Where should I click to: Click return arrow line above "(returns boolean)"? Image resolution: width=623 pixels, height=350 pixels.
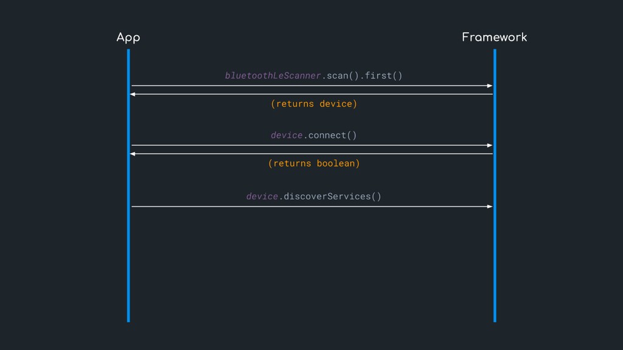click(311, 154)
